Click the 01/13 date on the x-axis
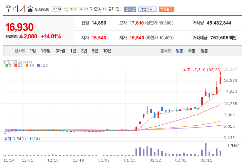242x164 pixels. [130, 160]
